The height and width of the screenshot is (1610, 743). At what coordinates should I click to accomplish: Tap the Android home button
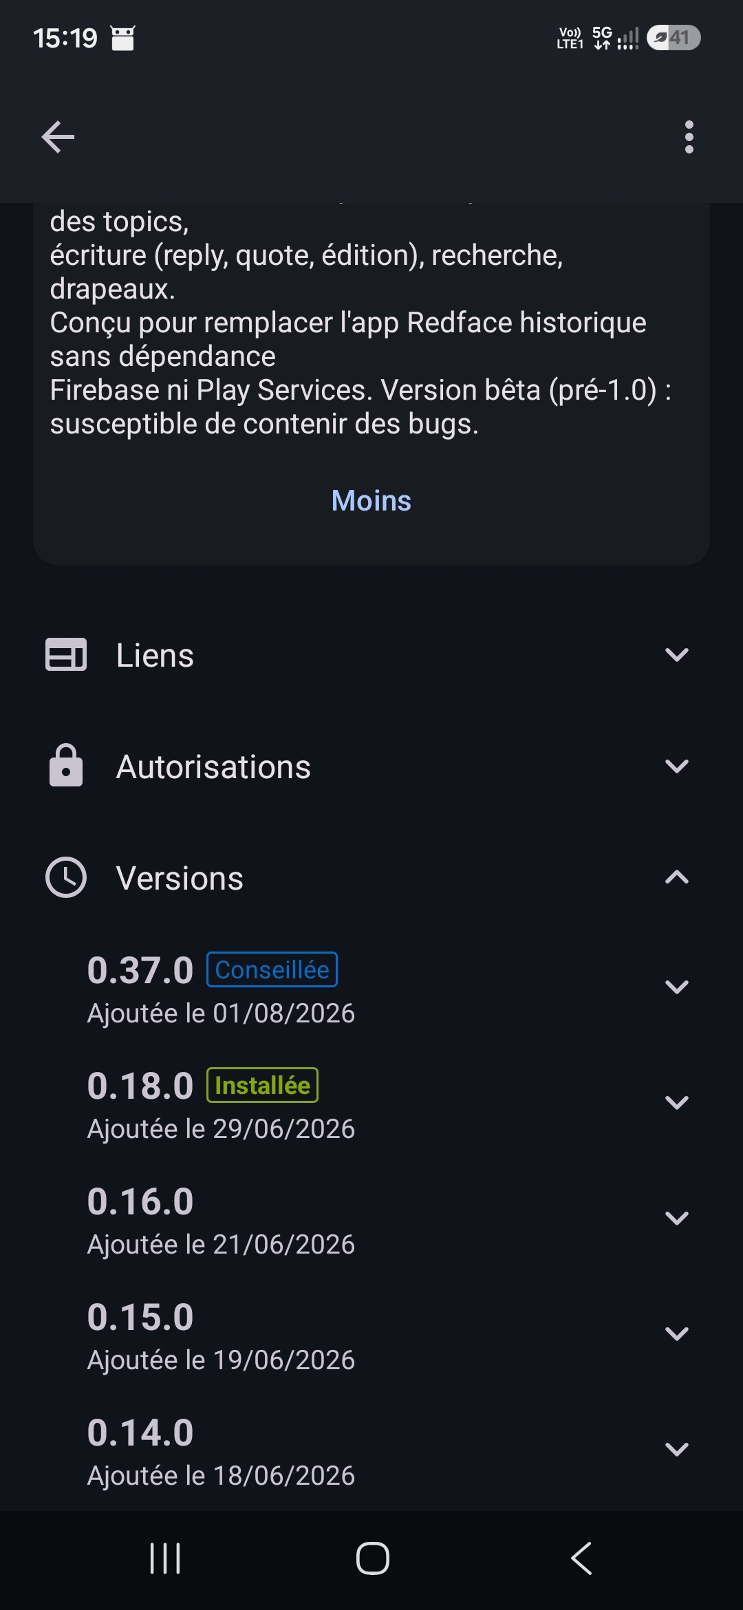(x=372, y=1558)
